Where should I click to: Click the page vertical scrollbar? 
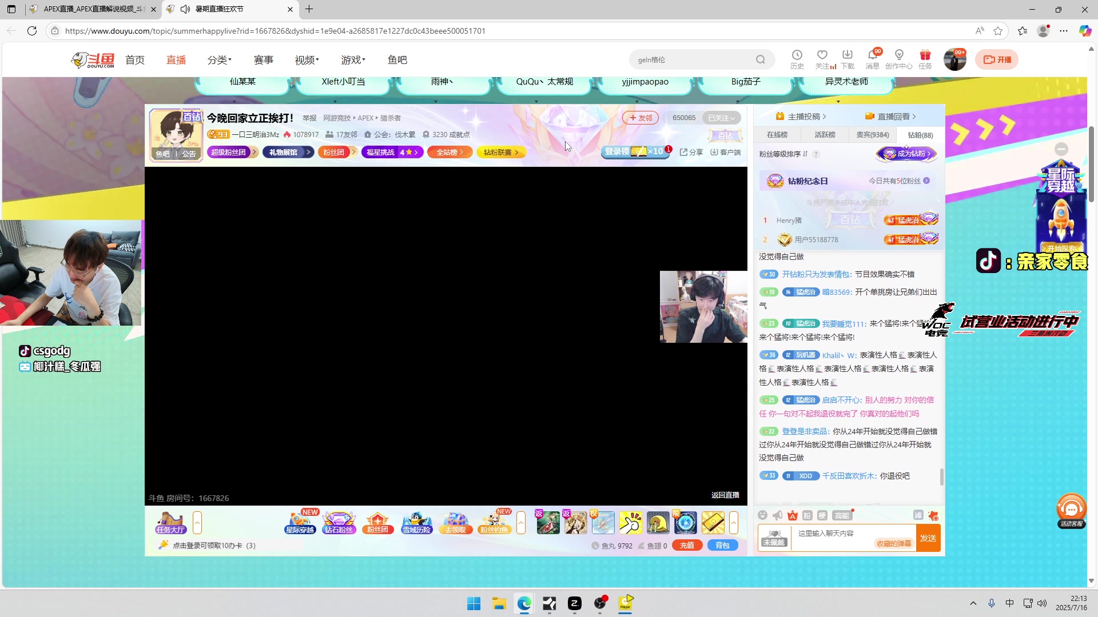(1092, 165)
